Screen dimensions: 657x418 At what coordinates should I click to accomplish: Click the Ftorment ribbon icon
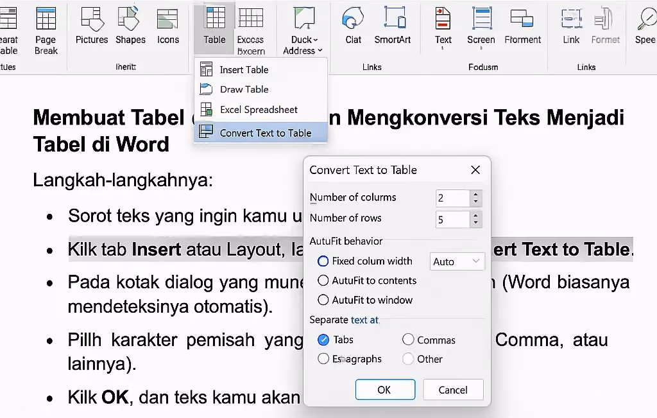point(522,18)
